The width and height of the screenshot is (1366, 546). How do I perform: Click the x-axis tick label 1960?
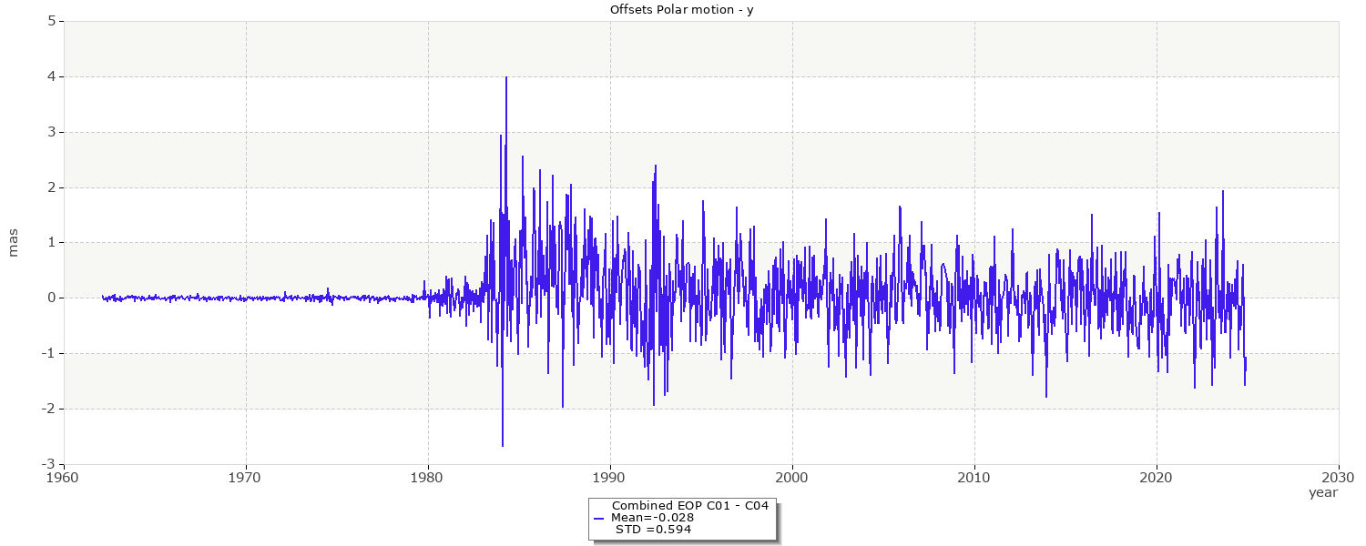click(64, 476)
